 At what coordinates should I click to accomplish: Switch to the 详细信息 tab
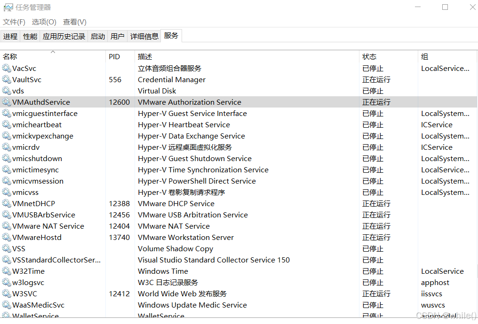[144, 36]
